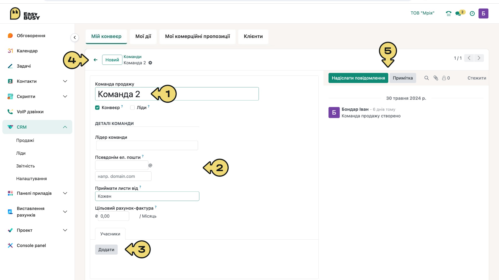
Task: Select the Учасники tab
Action: pyautogui.click(x=110, y=234)
